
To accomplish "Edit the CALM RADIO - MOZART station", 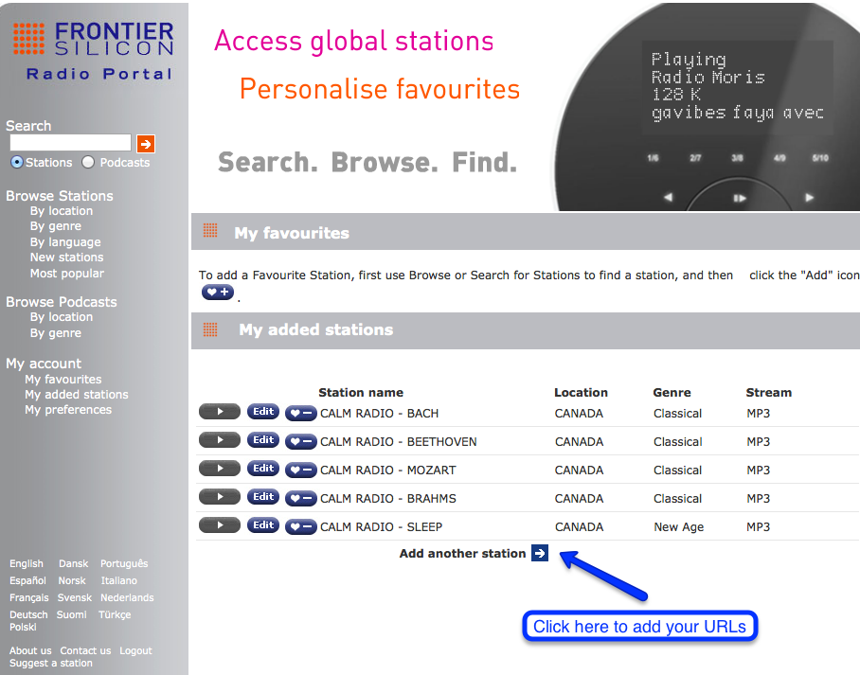I will coord(263,469).
